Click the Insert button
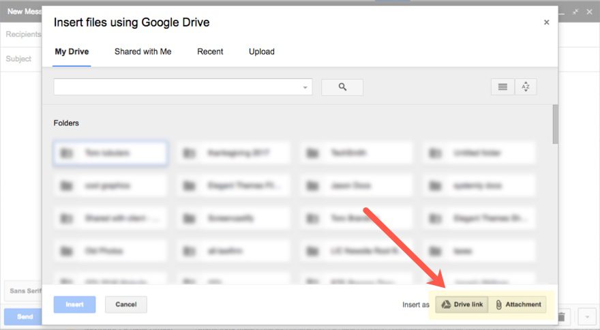Screen dimensions: 600x330 (74, 304)
